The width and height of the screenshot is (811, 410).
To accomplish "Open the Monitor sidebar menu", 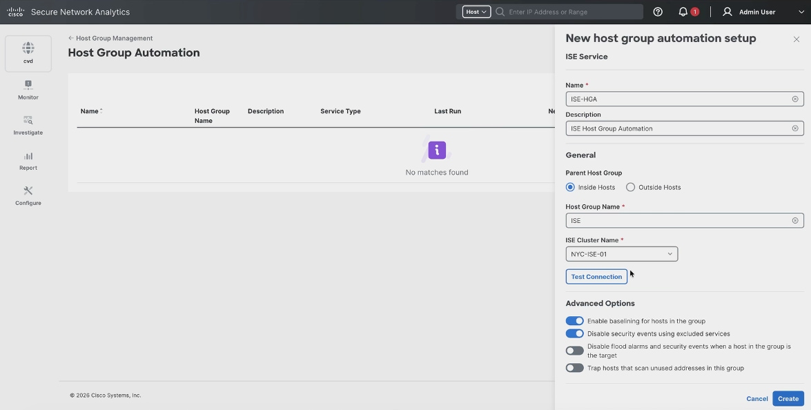I will [x=28, y=90].
